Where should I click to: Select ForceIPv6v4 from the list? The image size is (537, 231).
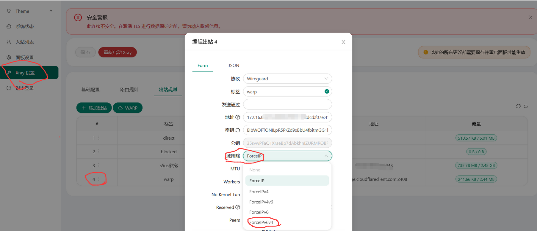[261, 222]
